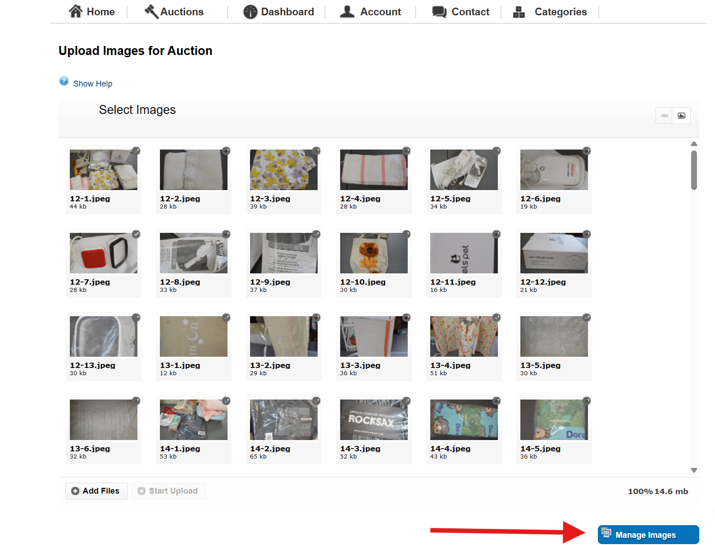Select the 14-2.jpeg thumbnail
The height and width of the screenshot is (545, 715).
(x=284, y=420)
